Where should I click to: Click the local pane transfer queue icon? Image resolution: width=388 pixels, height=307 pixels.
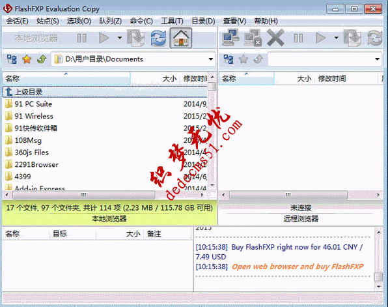136,38
